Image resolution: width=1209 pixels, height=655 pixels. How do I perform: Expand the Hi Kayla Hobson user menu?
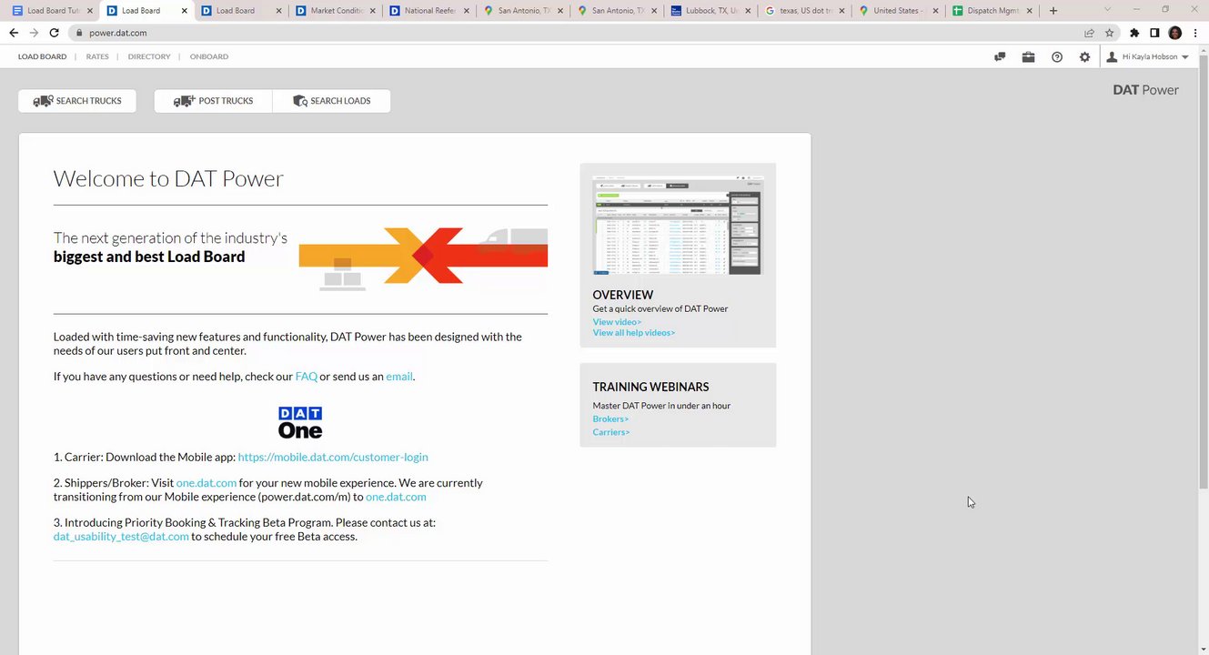(x=1148, y=56)
